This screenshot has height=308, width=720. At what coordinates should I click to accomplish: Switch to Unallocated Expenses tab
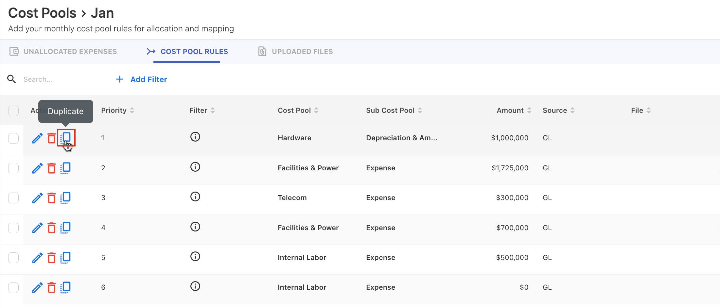(63, 51)
